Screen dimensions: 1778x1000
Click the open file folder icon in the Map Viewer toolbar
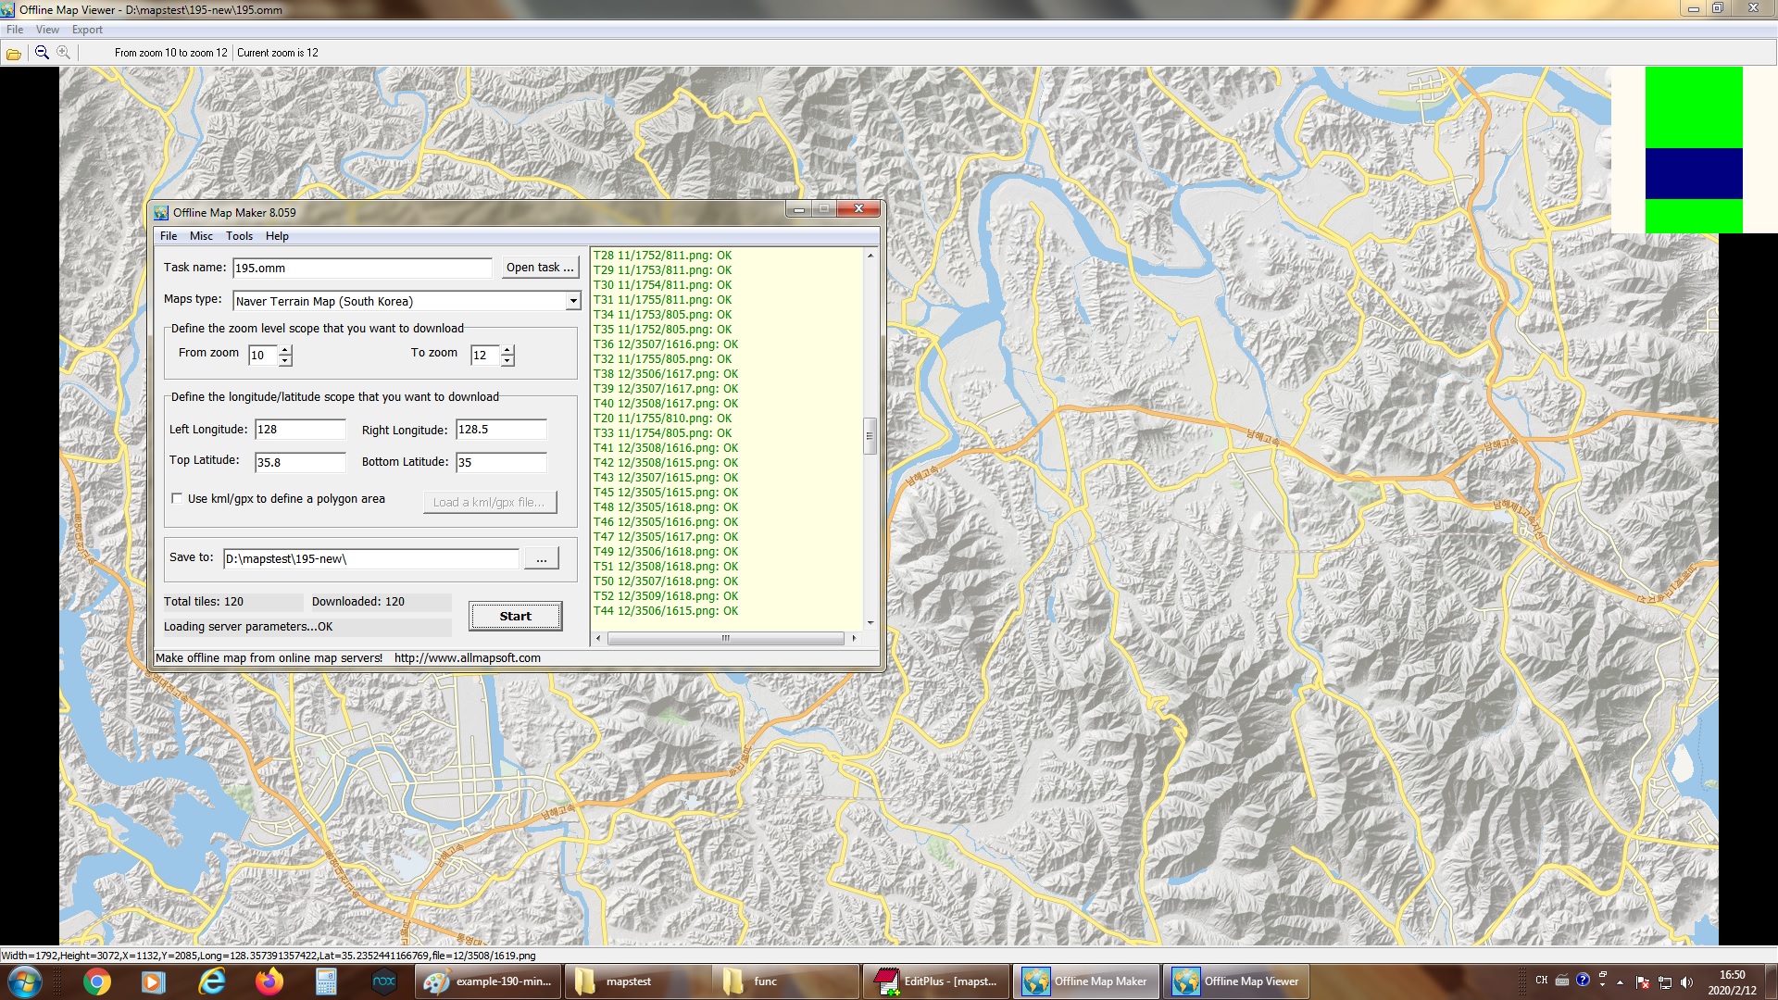pyautogui.click(x=14, y=54)
